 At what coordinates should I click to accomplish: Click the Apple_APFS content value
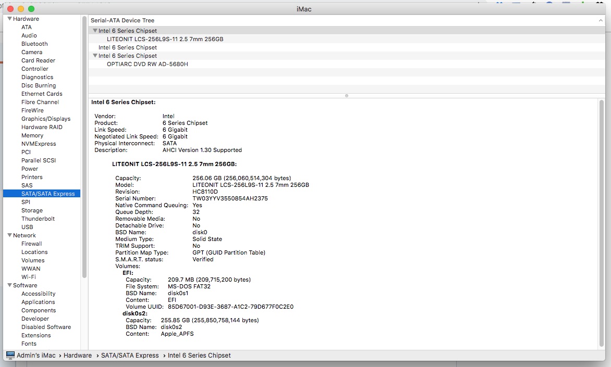tap(177, 334)
